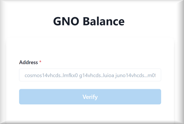Focus the Address input field
Image resolution: width=184 pixels, height=124 pixels.
click(x=90, y=75)
